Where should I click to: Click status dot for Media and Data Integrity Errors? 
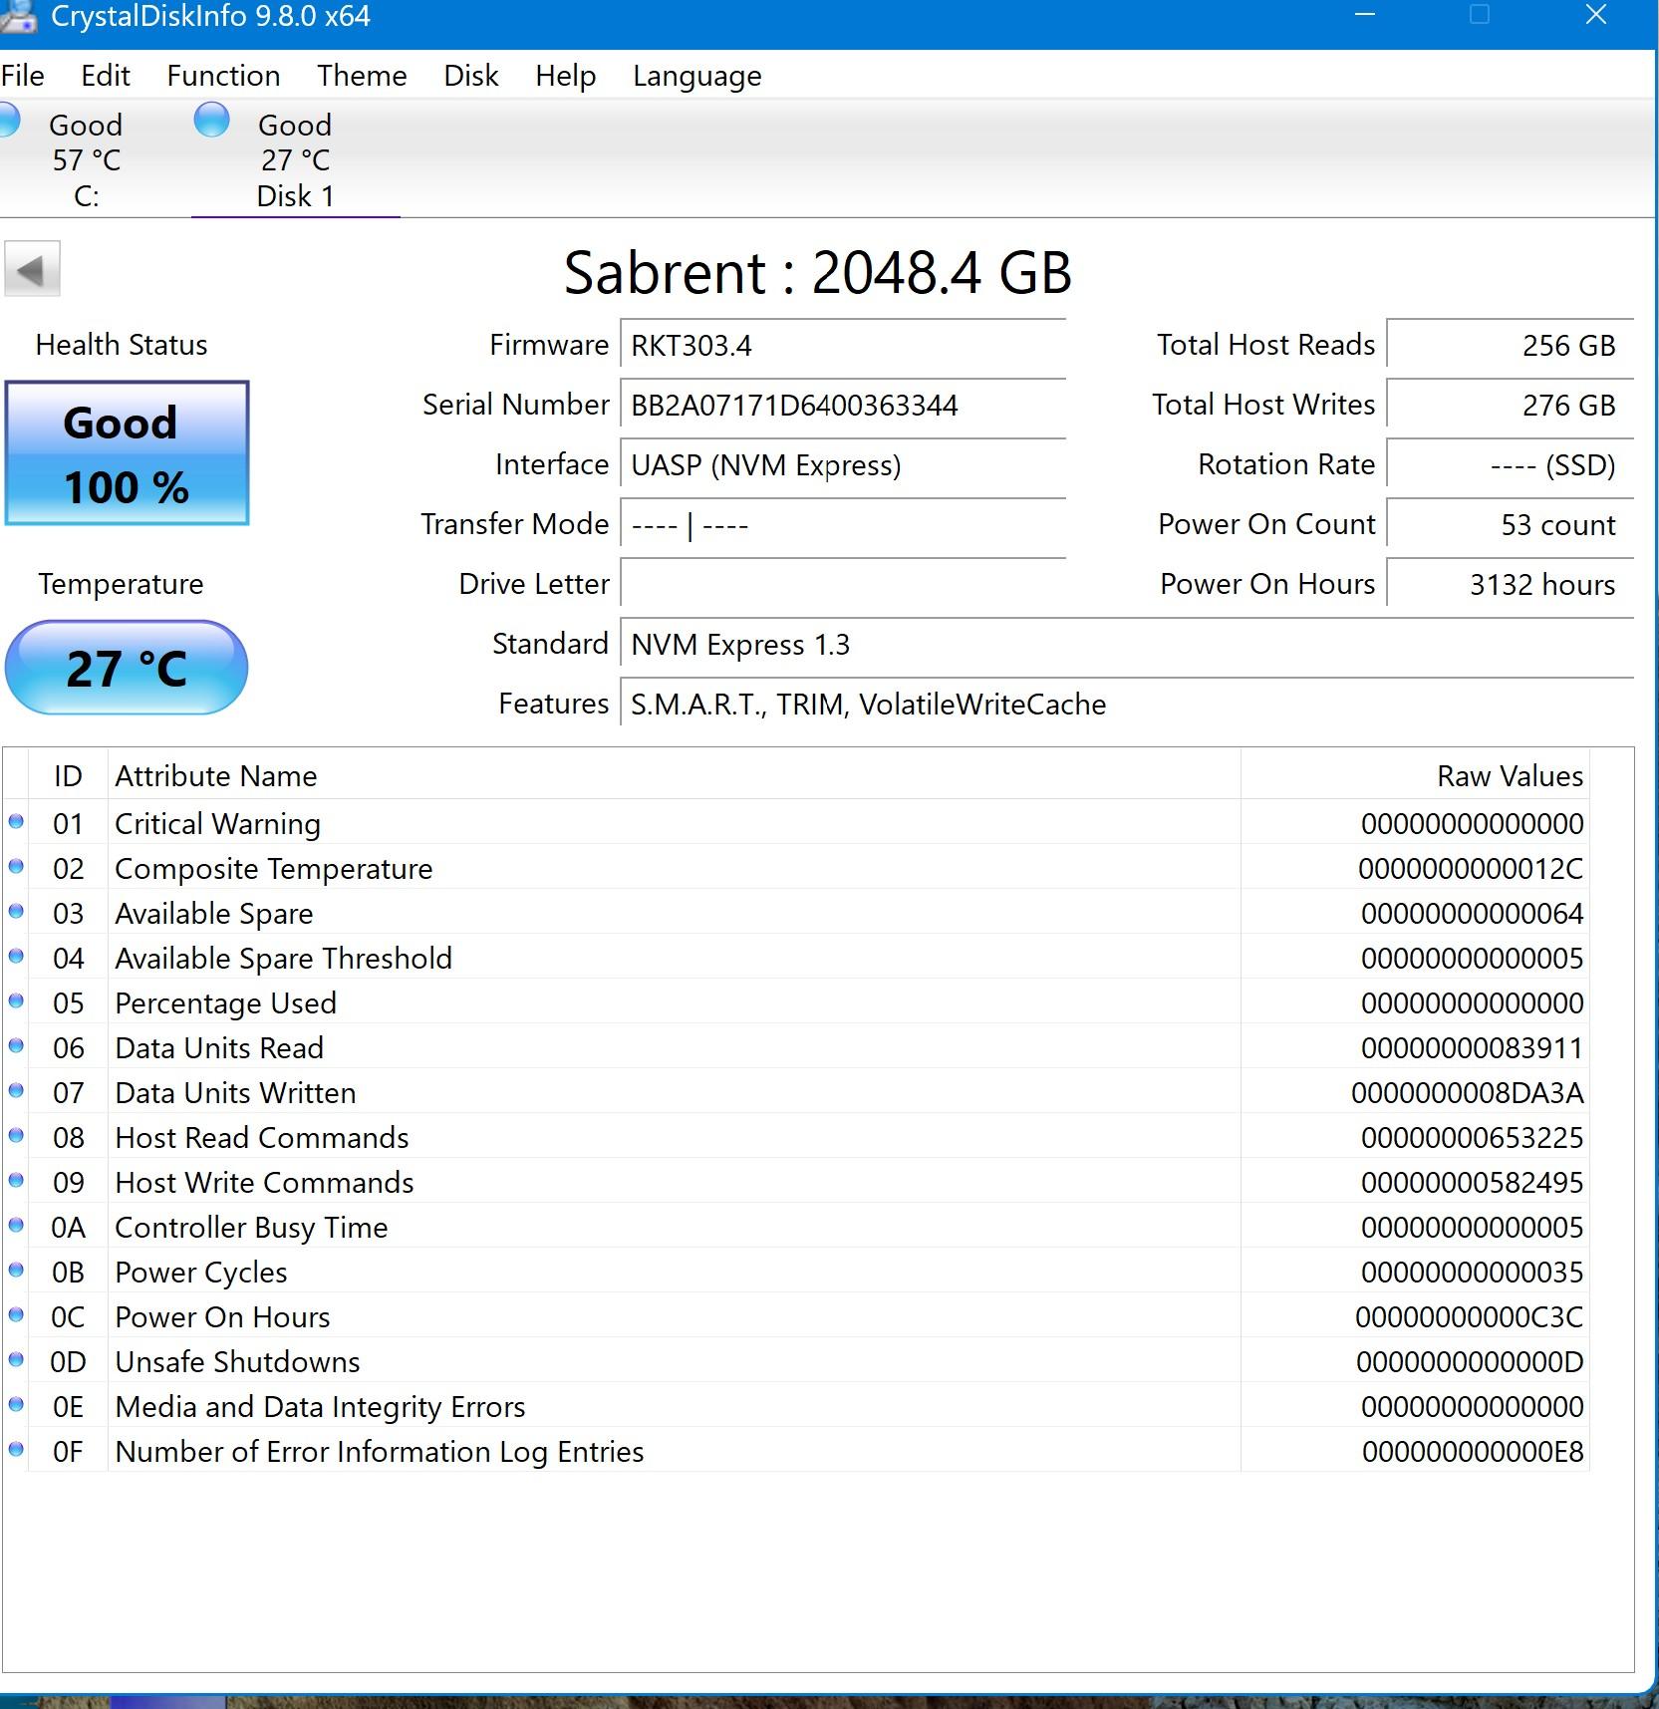coord(16,1405)
